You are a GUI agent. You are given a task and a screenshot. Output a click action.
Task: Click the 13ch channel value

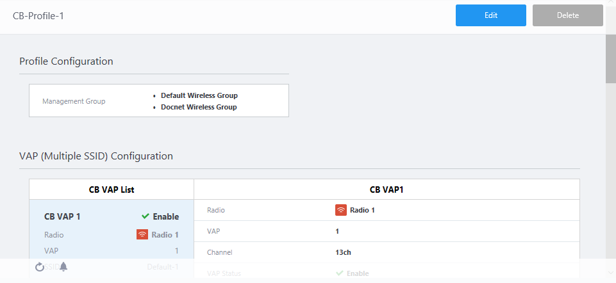point(343,252)
